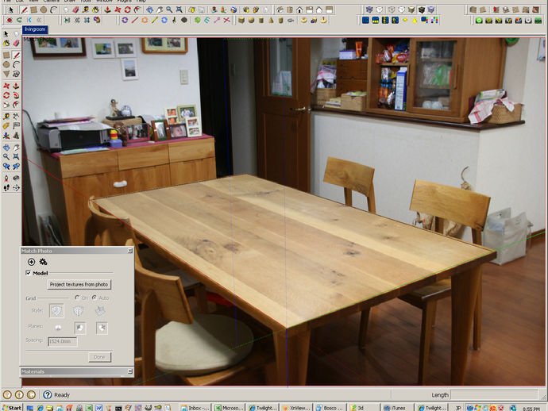Click the green Twilight render button
This screenshot has width=548, height=411.
479,21
